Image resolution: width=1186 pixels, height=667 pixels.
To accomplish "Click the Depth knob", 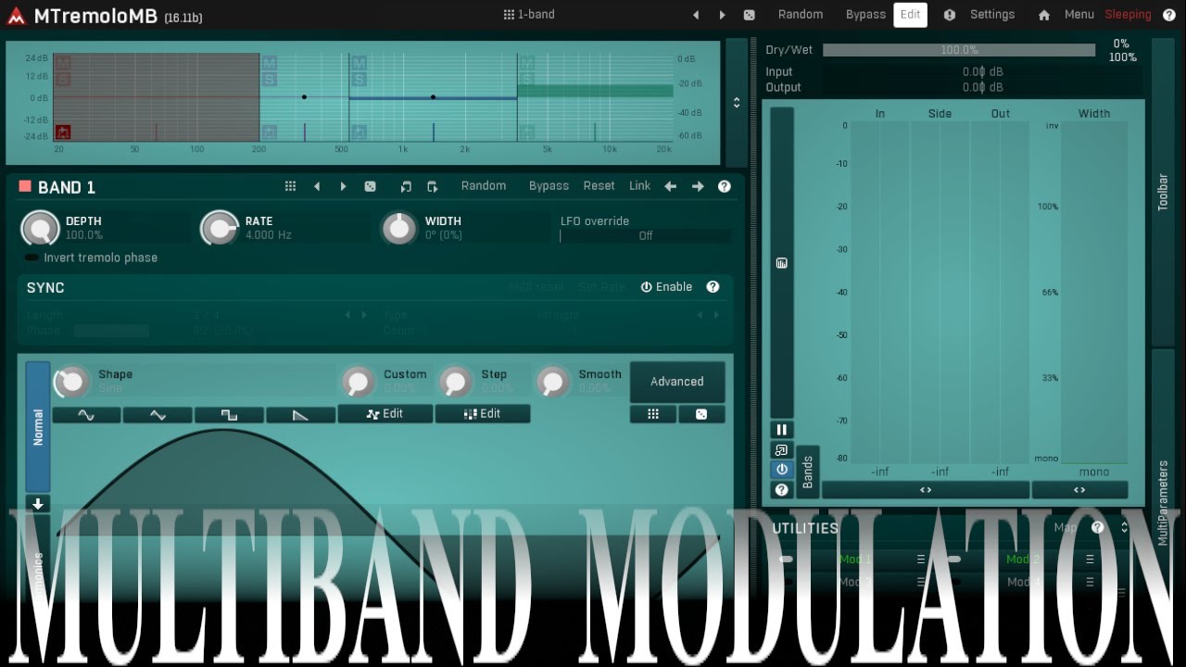I will pyautogui.click(x=40, y=228).
